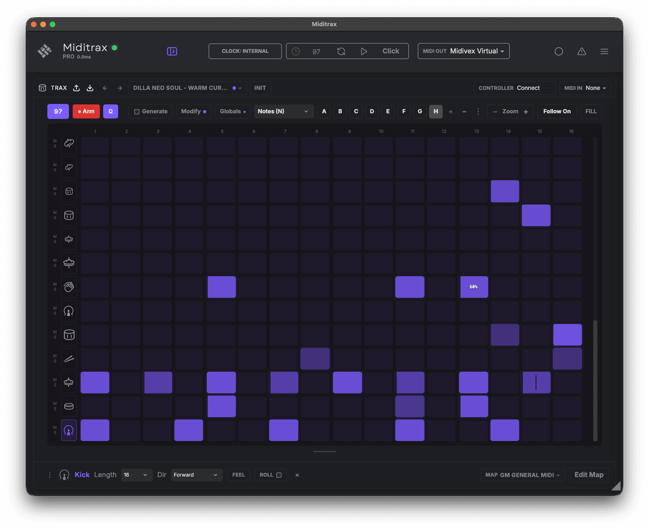The width and height of the screenshot is (649, 530).
Task: Click the Miditrax logo icon
Action: (x=45, y=51)
